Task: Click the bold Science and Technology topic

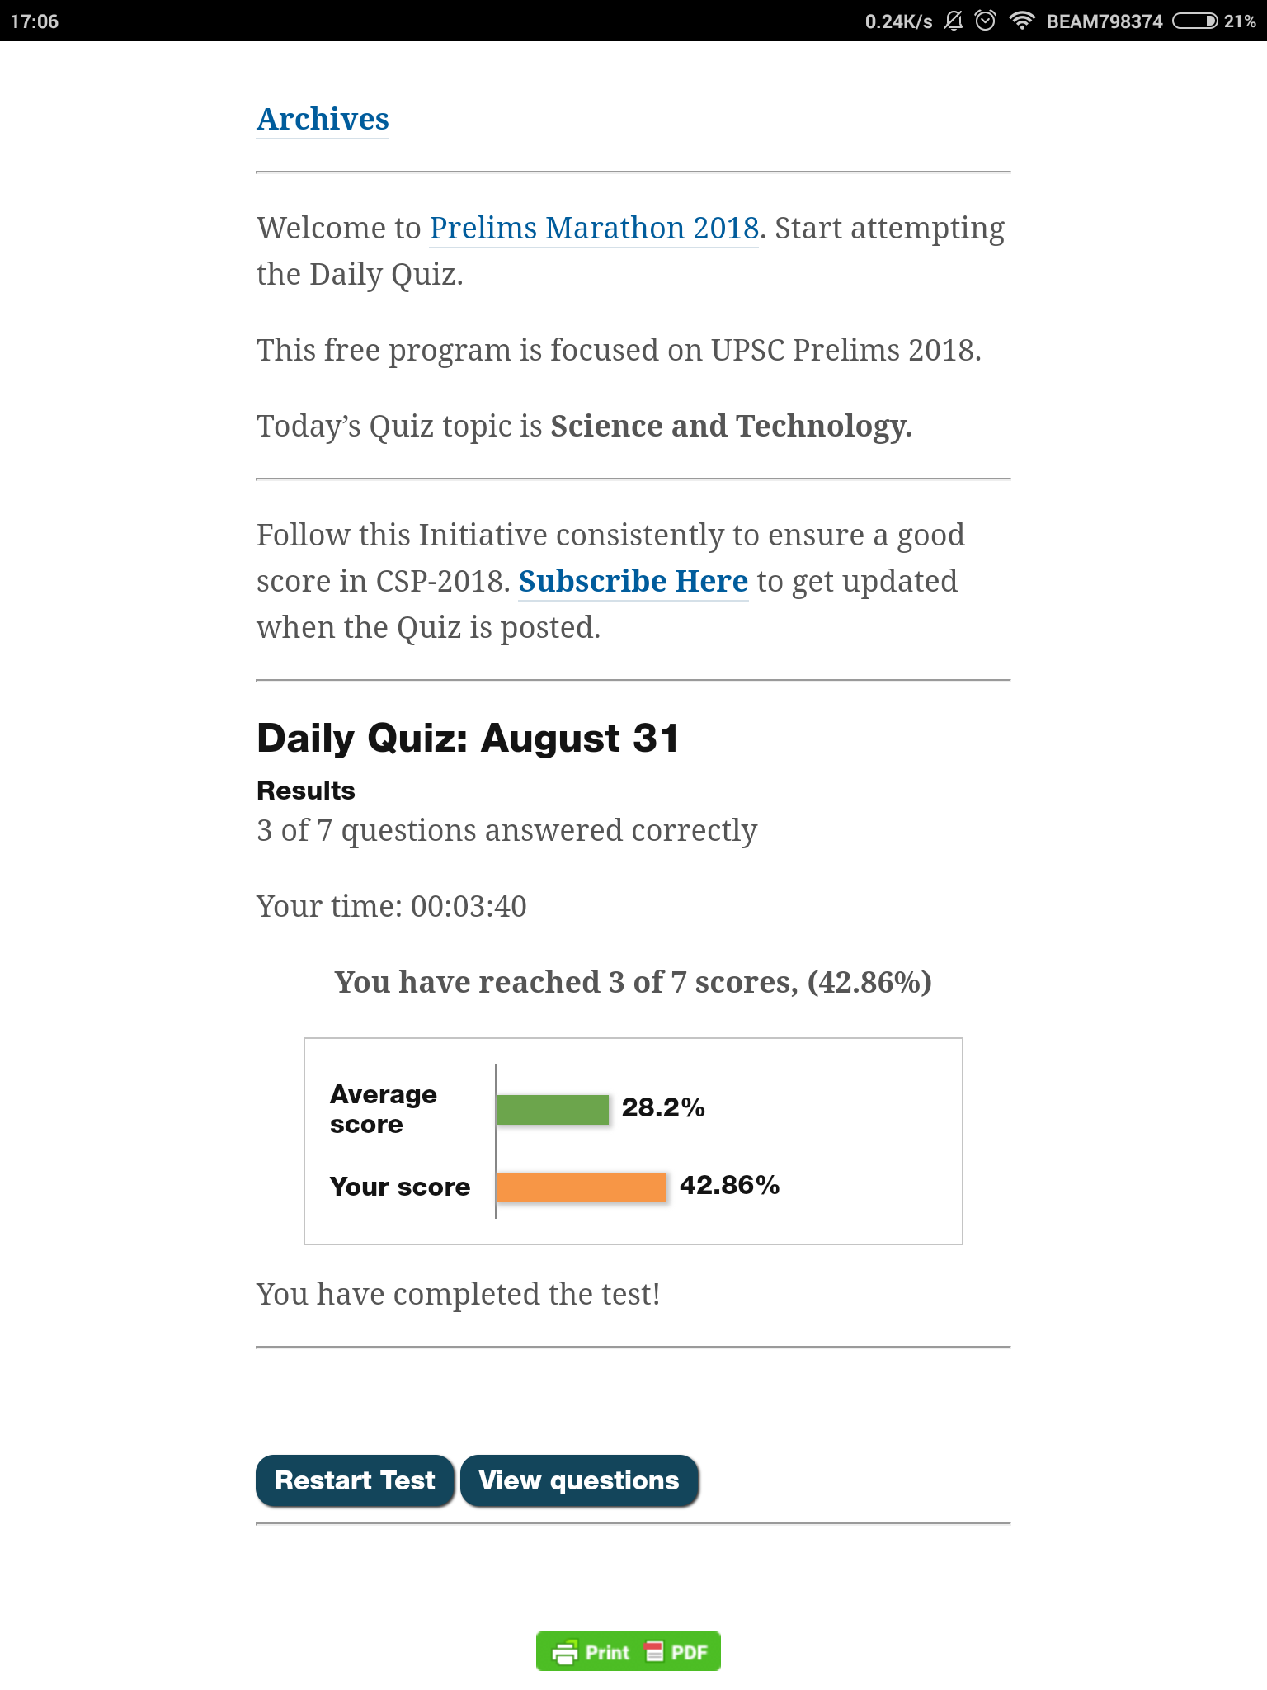Action: (x=731, y=427)
